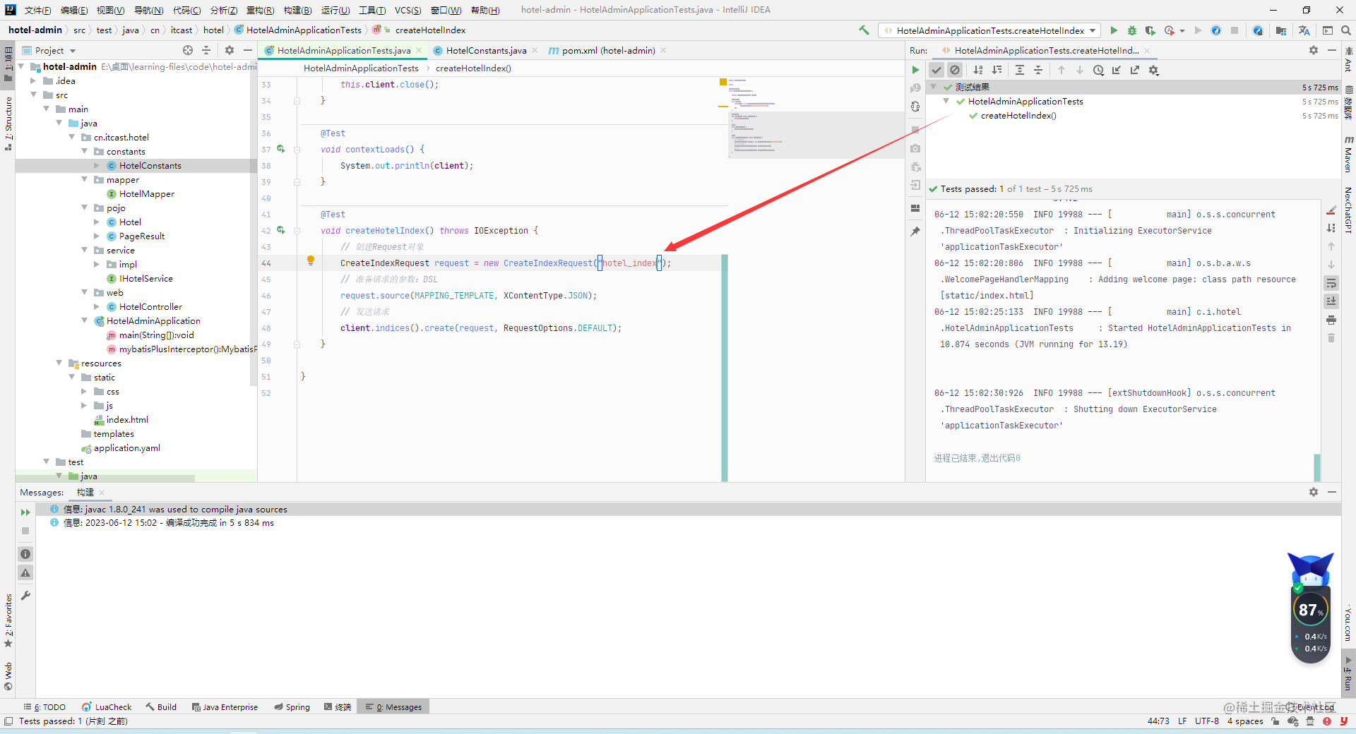Open the run configuration dropdown
This screenshot has width=1356, height=734.
990,30
